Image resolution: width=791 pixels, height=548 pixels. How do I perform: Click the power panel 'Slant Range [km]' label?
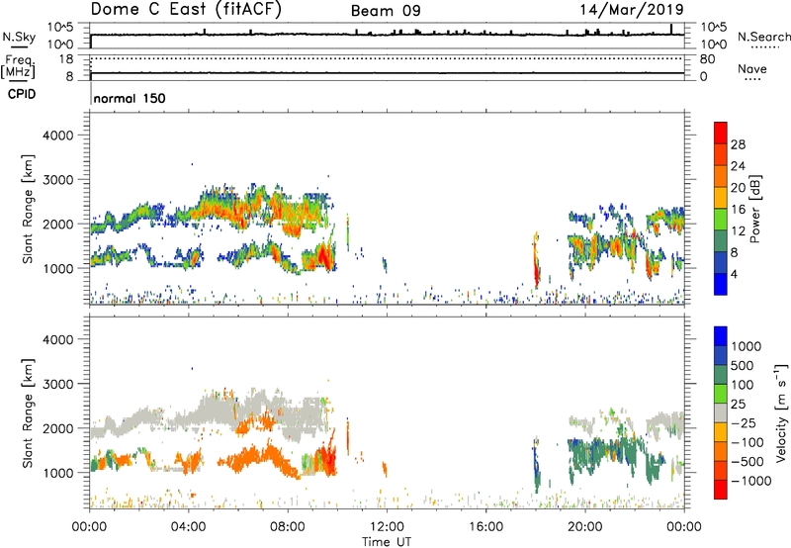(28, 209)
